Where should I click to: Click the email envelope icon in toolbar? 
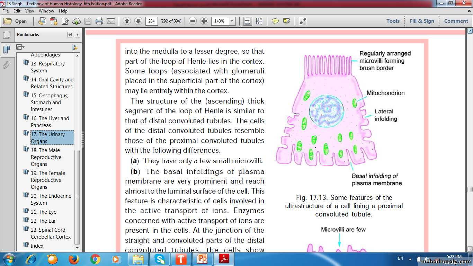[111, 21]
